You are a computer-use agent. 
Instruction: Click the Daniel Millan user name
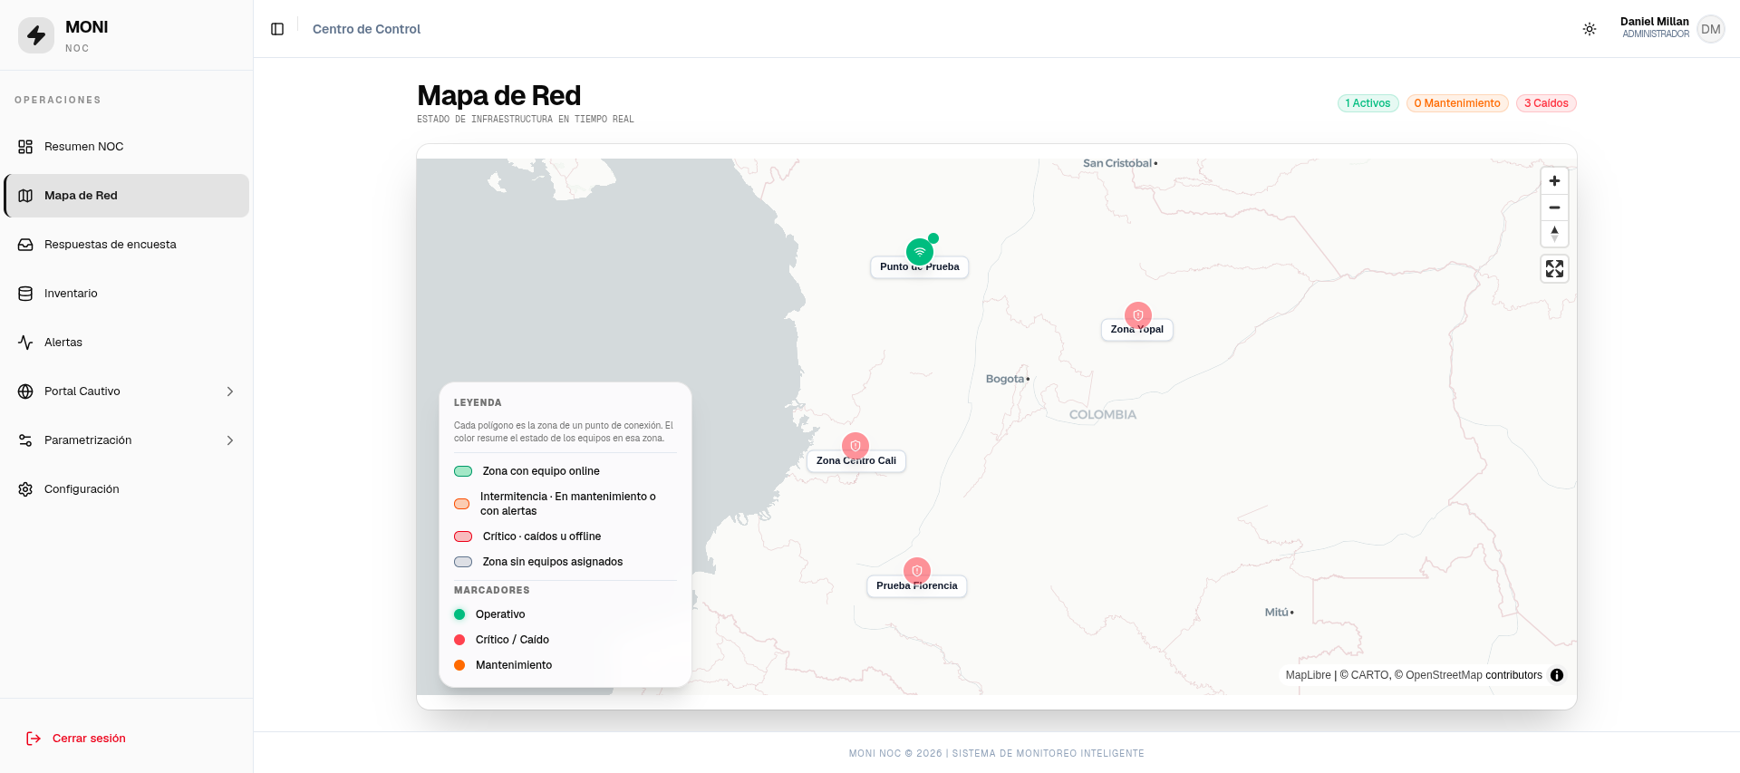tap(1654, 22)
